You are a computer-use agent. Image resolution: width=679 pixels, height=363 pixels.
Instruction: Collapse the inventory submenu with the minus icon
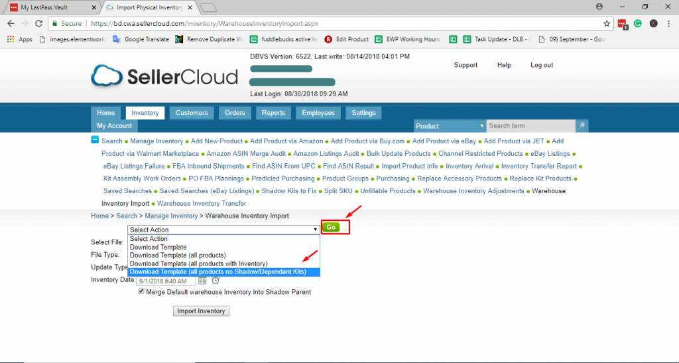click(x=95, y=139)
